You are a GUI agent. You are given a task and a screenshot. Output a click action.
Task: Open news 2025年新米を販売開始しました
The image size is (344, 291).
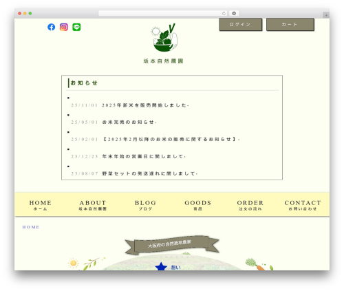144,105
